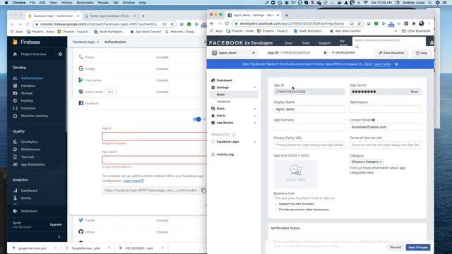Screen dimensions: 452x254
Task: Click the Firebase App ID input field
Action: [x=155, y=136]
